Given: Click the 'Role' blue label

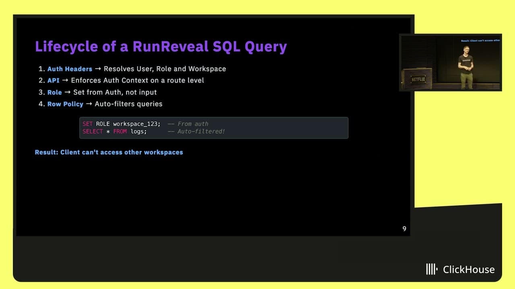Looking at the screenshot, I should click(54, 92).
